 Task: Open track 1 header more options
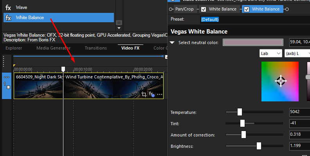click(x=7, y=77)
